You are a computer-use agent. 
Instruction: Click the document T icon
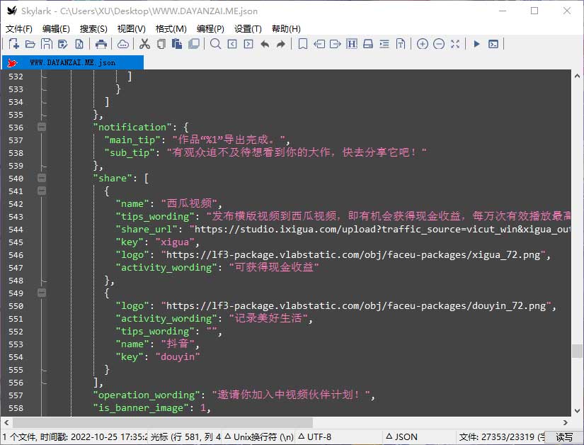click(401, 44)
